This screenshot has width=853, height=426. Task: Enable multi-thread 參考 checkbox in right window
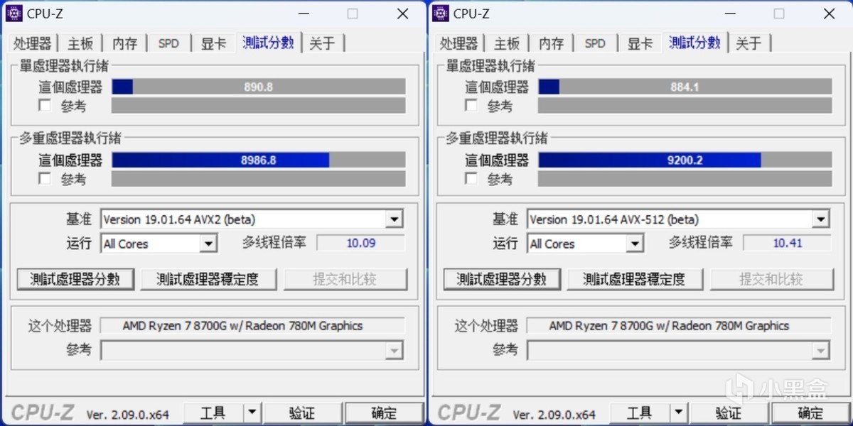471,178
